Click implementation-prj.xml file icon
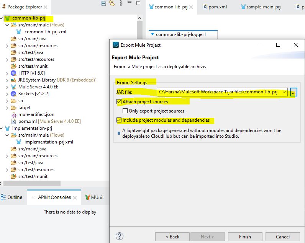 (x=19, y=142)
